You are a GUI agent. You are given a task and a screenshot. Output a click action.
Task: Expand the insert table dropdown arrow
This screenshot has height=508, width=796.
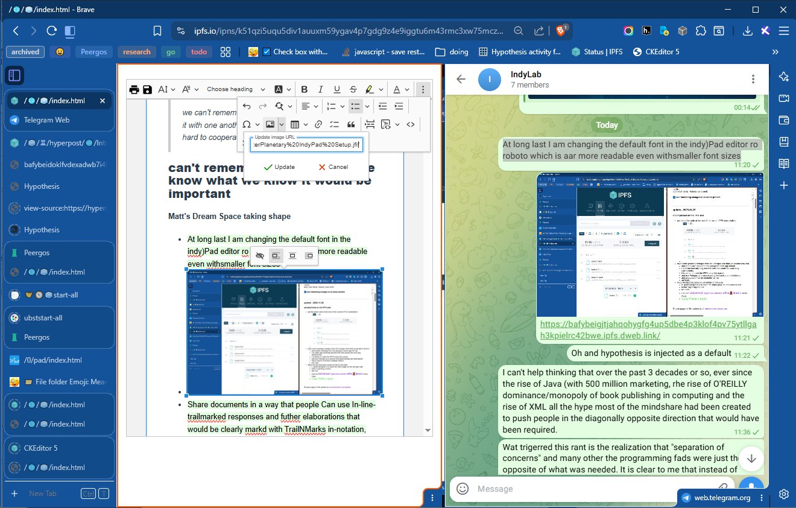coord(306,124)
